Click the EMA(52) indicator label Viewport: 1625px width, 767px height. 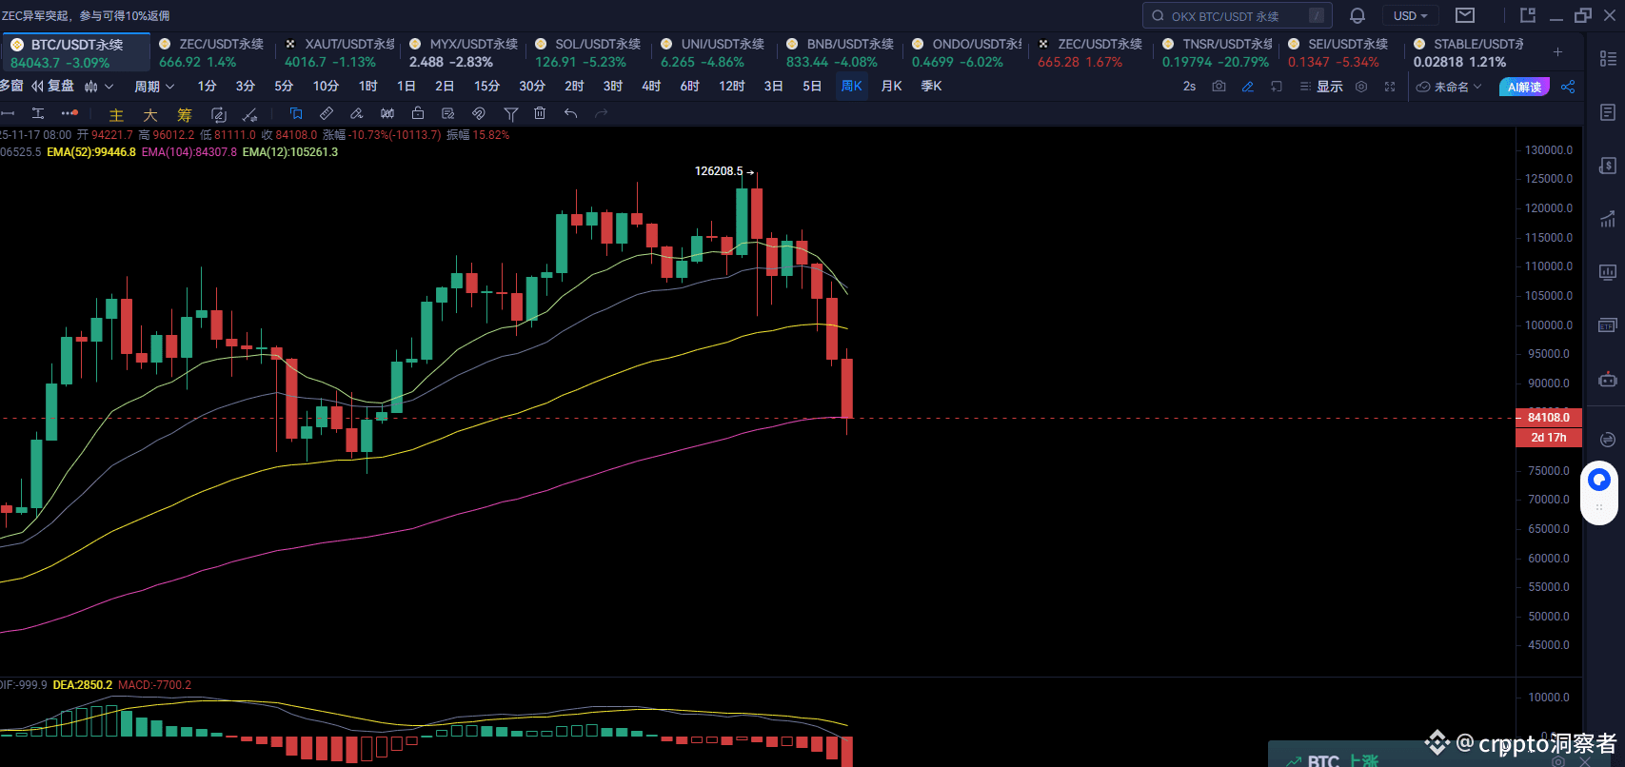pyautogui.click(x=91, y=152)
